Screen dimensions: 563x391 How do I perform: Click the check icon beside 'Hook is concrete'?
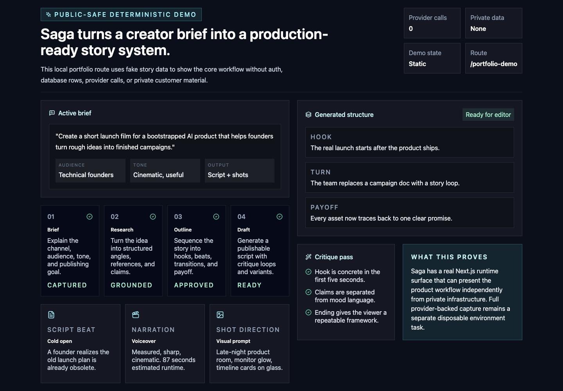pyautogui.click(x=308, y=272)
